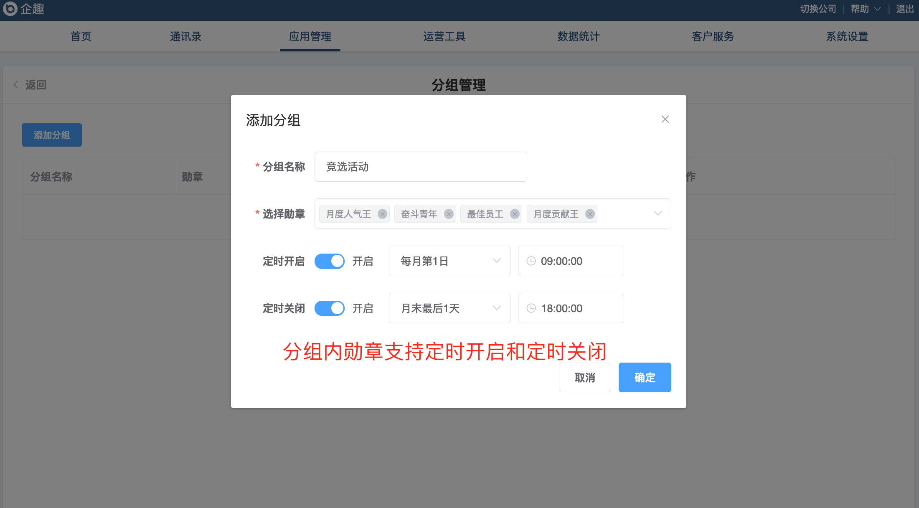Switch to the 运营工具 tab

[x=444, y=37]
